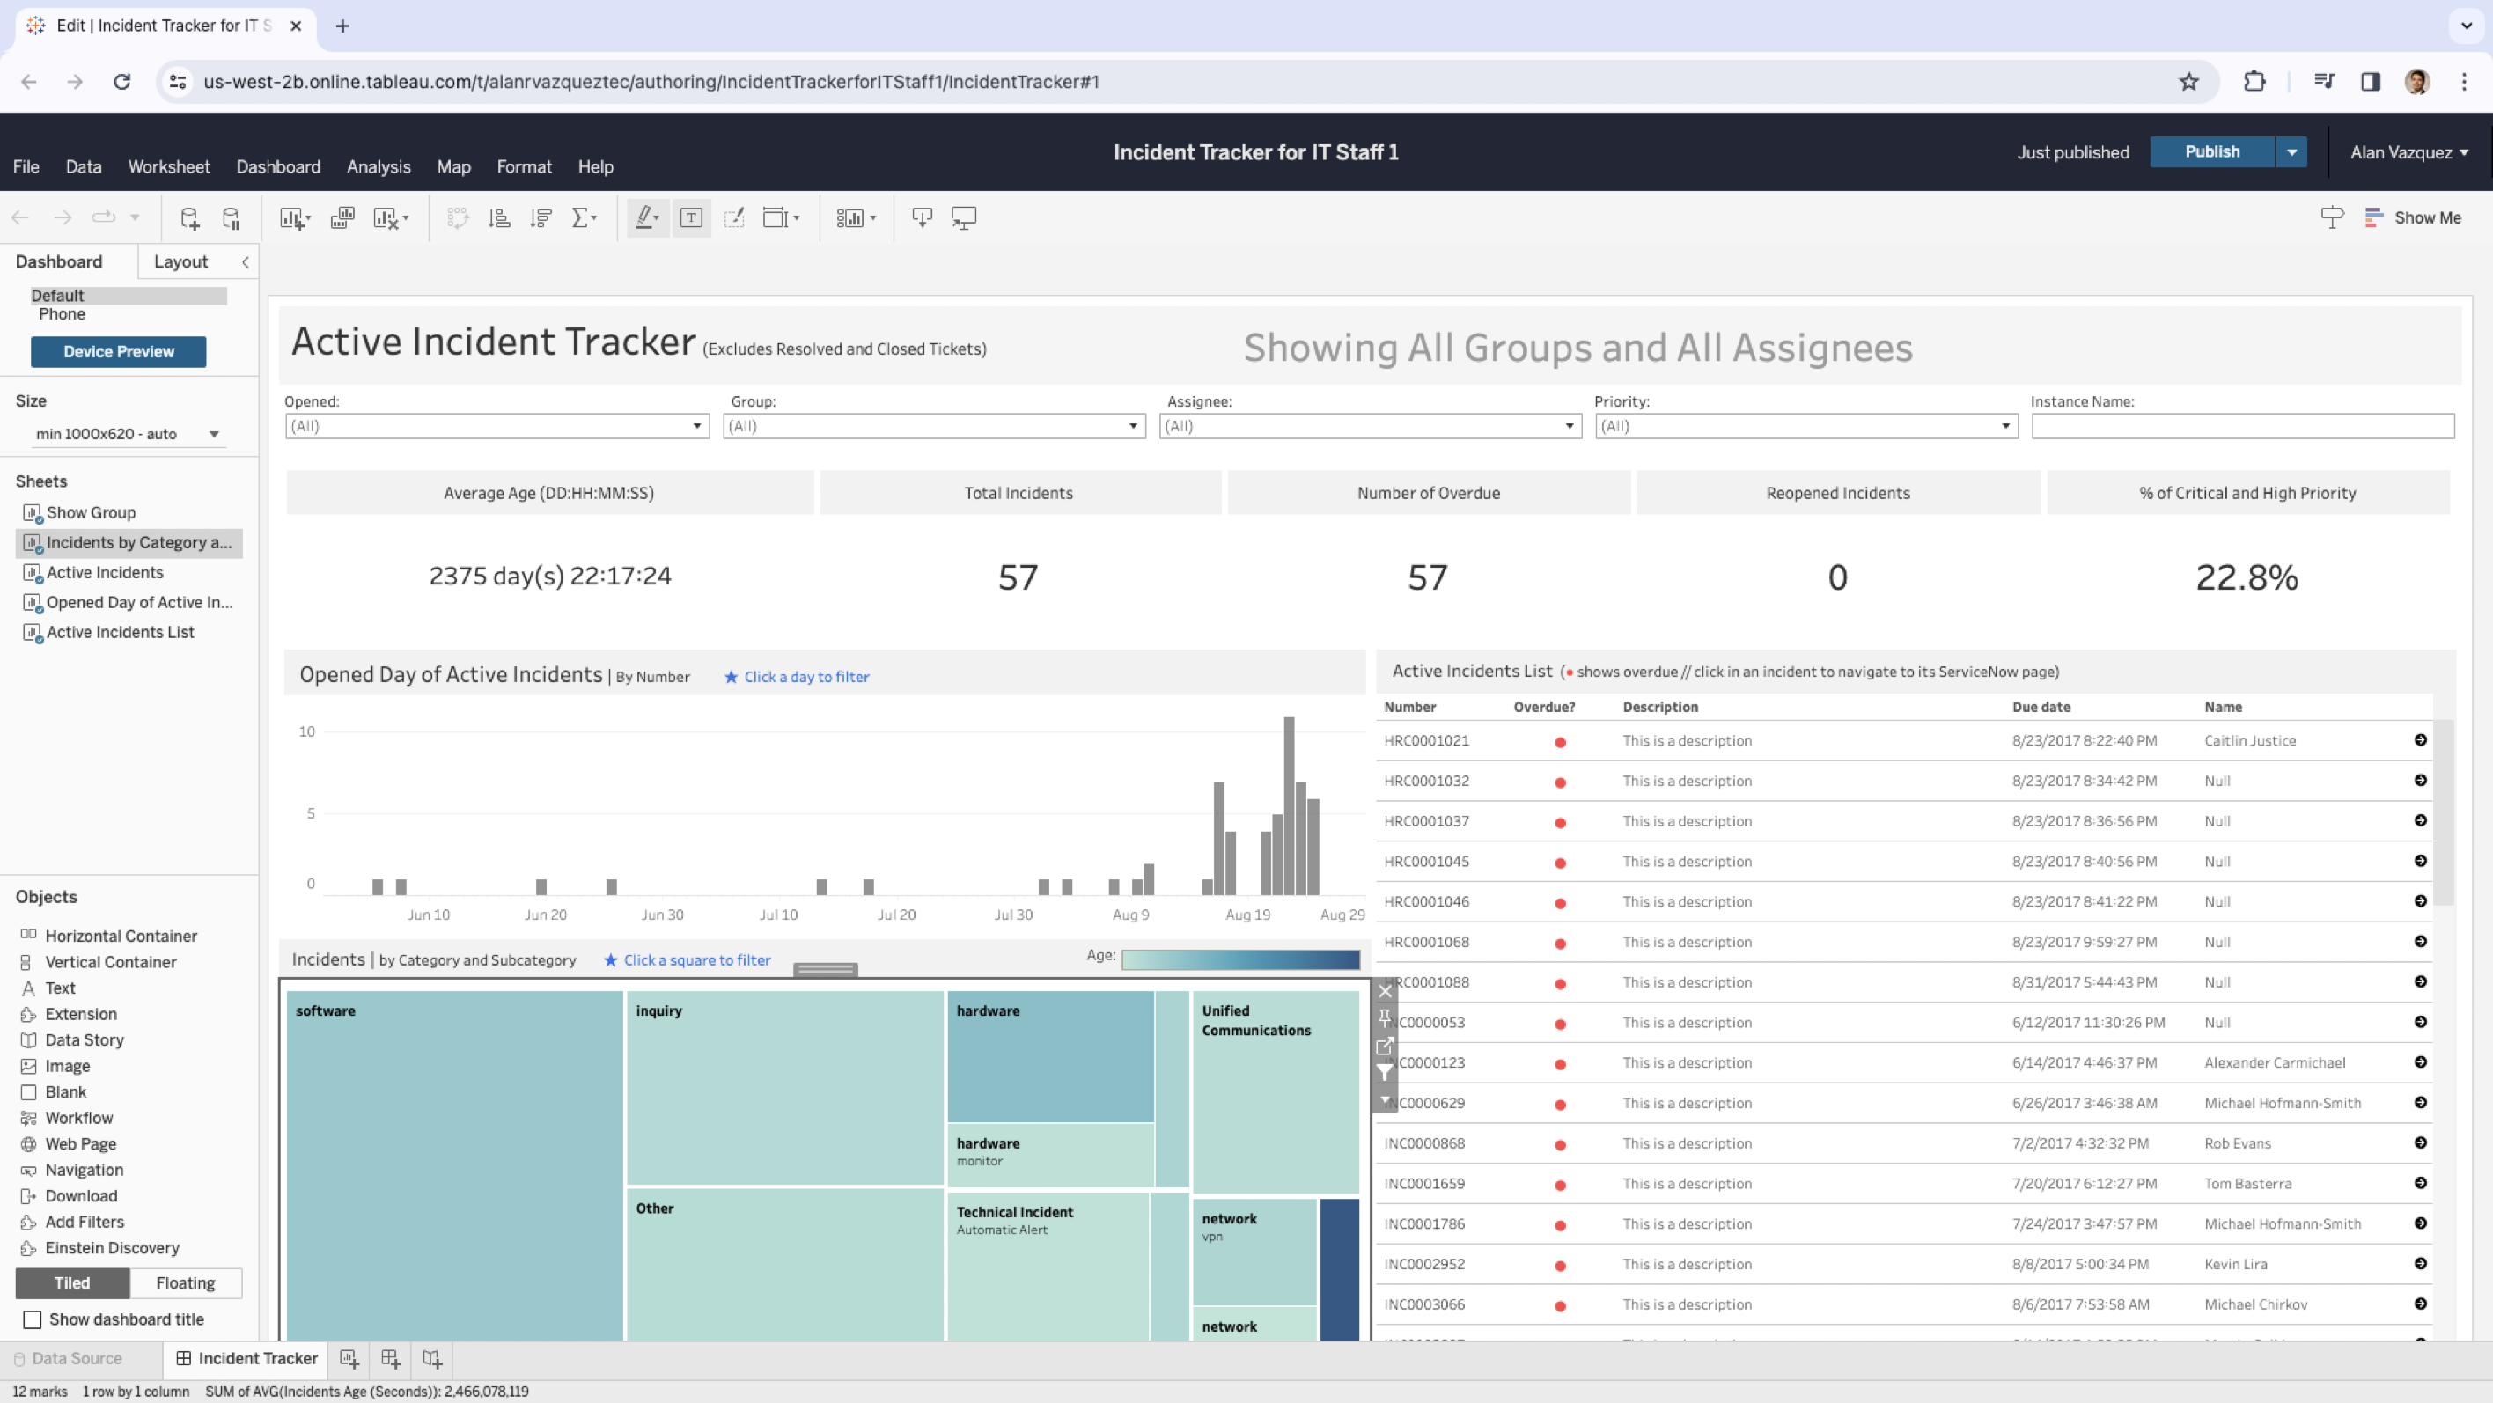Click the Device Preview button
This screenshot has height=1403, width=2493.
(118, 351)
